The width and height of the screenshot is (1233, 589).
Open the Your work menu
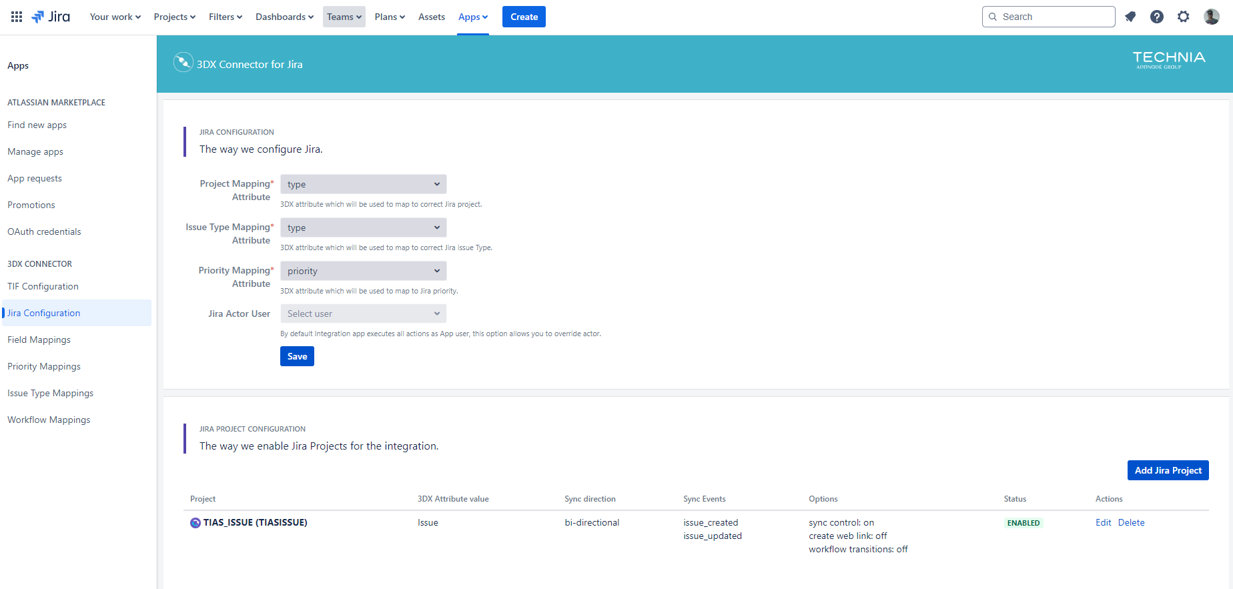pyautogui.click(x=115, y=17)
